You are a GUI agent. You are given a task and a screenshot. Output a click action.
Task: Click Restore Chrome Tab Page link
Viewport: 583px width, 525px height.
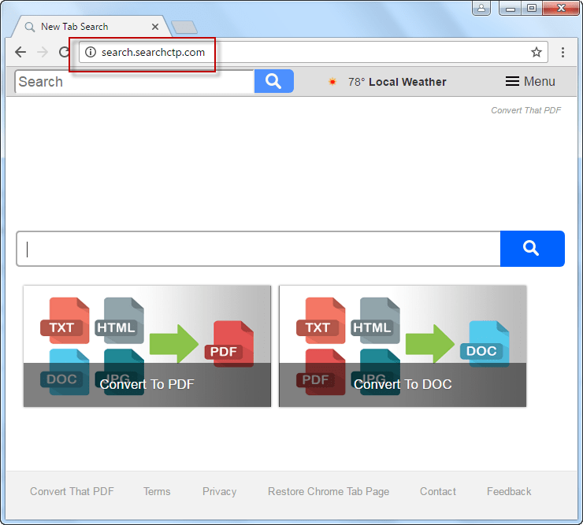tap(329, 491)
